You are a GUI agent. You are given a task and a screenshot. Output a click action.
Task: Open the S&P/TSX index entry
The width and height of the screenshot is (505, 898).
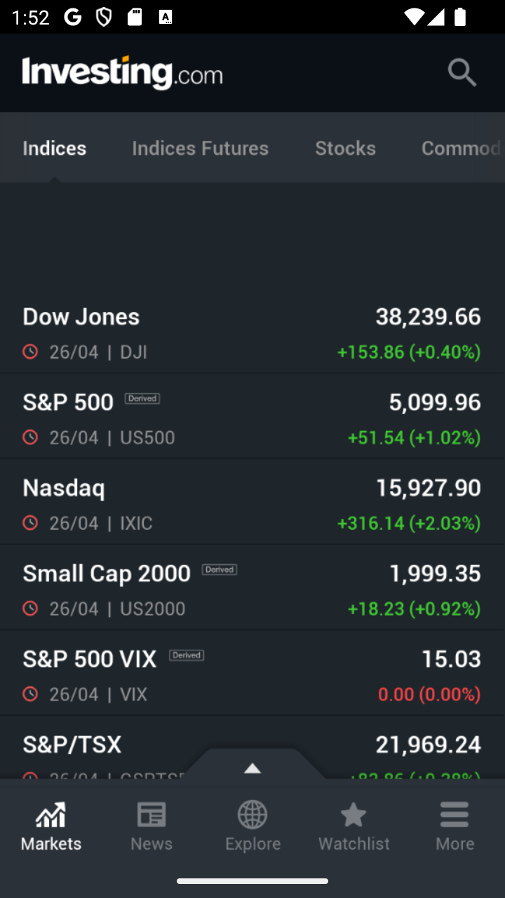[x=252, y=748]
